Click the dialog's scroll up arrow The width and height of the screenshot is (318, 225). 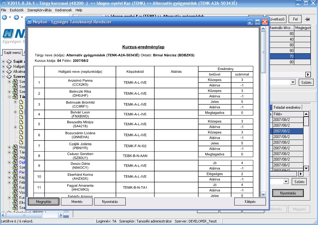pyautogui.click(x=263, y=29)
